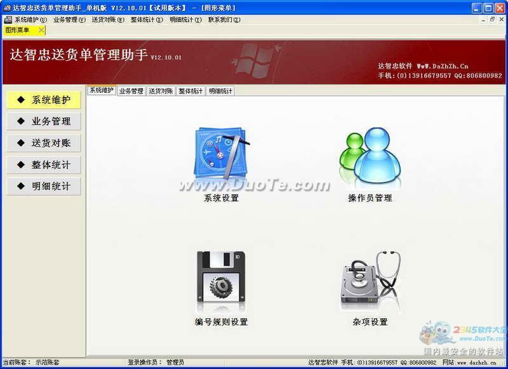Click the 编号规则设置 label
Viewport: 508px width, 369px height.
click(221, 322)
